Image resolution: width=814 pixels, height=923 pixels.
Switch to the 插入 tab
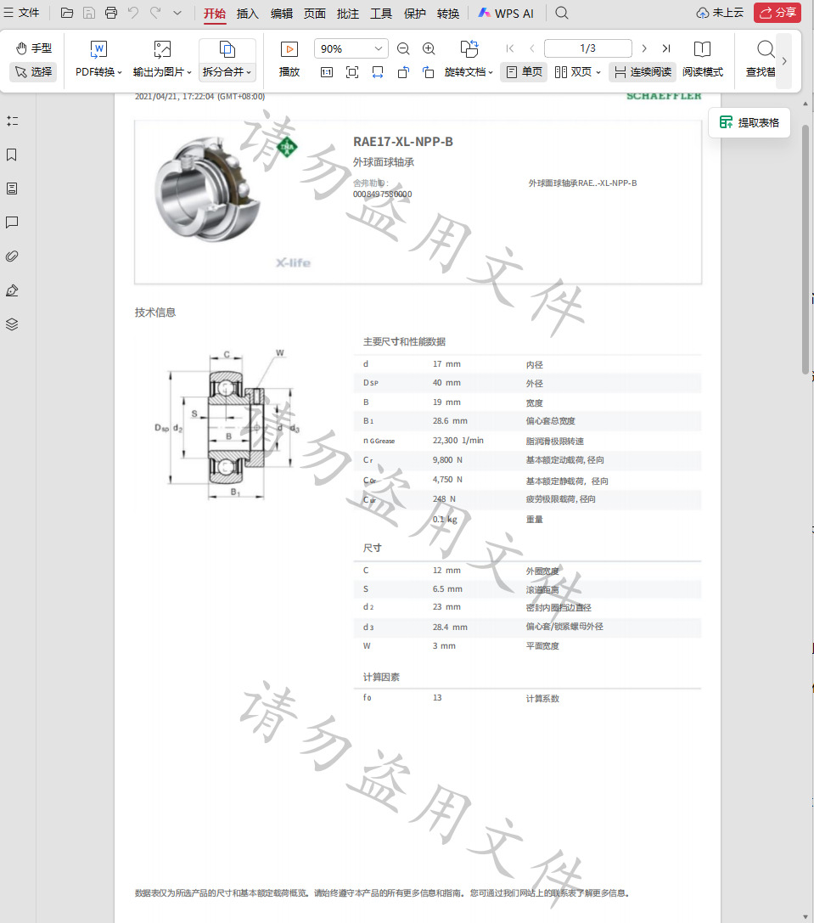point(247,13)
